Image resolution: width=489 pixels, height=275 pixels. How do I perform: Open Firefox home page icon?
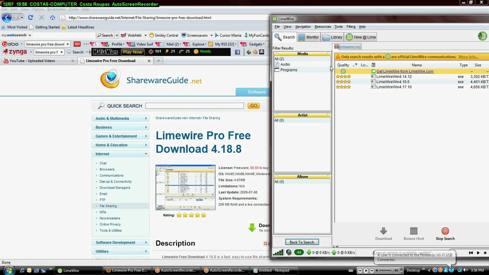pos(52,18)
